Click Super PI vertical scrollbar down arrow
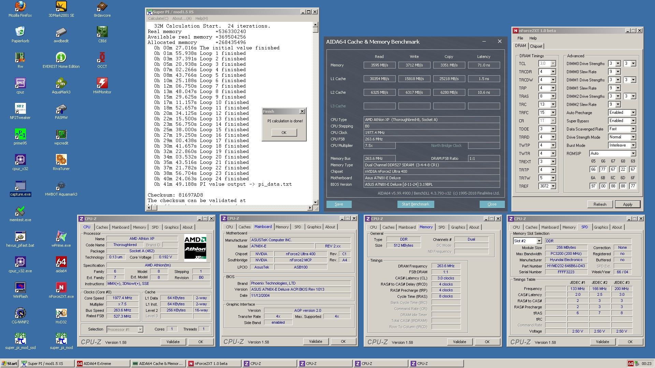Screen dimensions: 655x368 316,202
